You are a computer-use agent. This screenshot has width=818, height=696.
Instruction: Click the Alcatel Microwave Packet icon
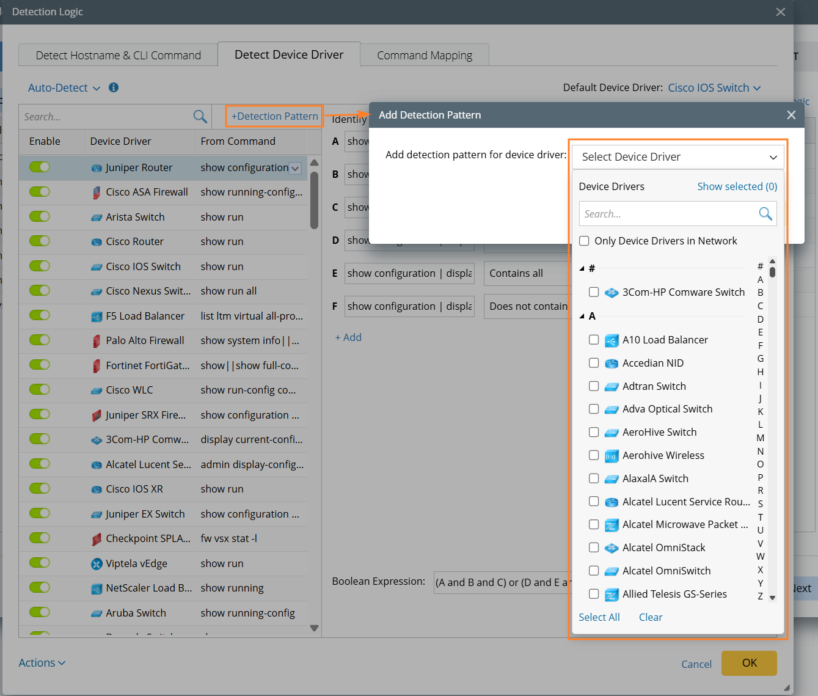[612, 525]
